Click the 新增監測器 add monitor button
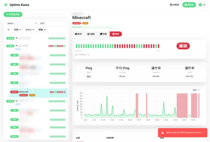This screenshot has height=142, width=210. 13,14
